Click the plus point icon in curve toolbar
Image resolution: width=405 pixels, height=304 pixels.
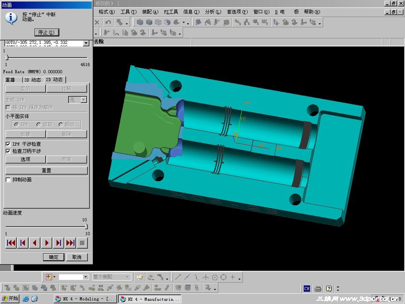(x=233, y=277)
